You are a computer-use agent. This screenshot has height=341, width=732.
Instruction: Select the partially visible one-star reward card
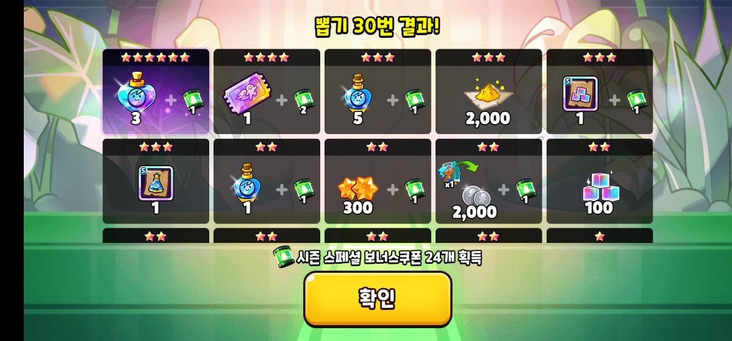600,236
